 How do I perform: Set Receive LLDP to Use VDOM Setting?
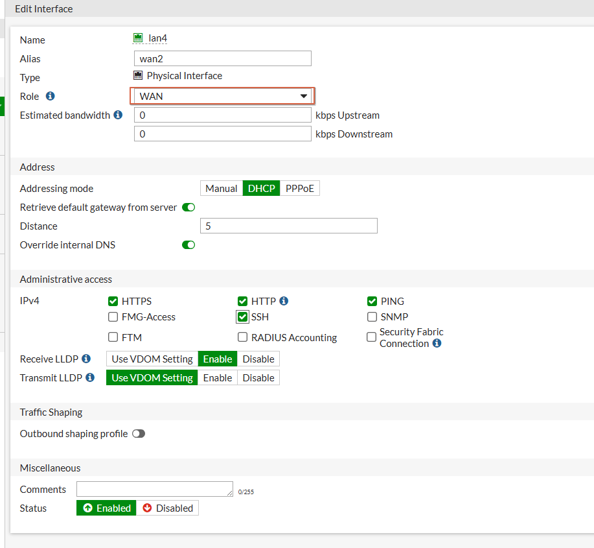click(152, 359)
